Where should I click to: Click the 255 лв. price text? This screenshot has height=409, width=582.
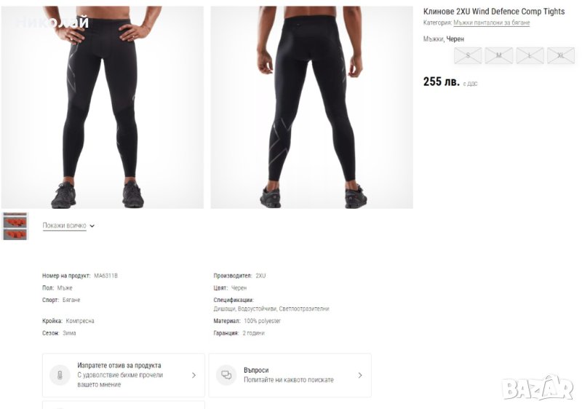click(x=441, y=82)
